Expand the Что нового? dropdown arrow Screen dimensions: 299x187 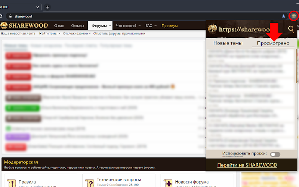coord(139,25)
